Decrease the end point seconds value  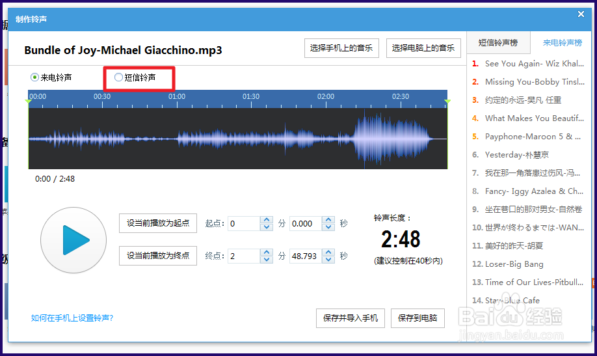coord(328,259)
